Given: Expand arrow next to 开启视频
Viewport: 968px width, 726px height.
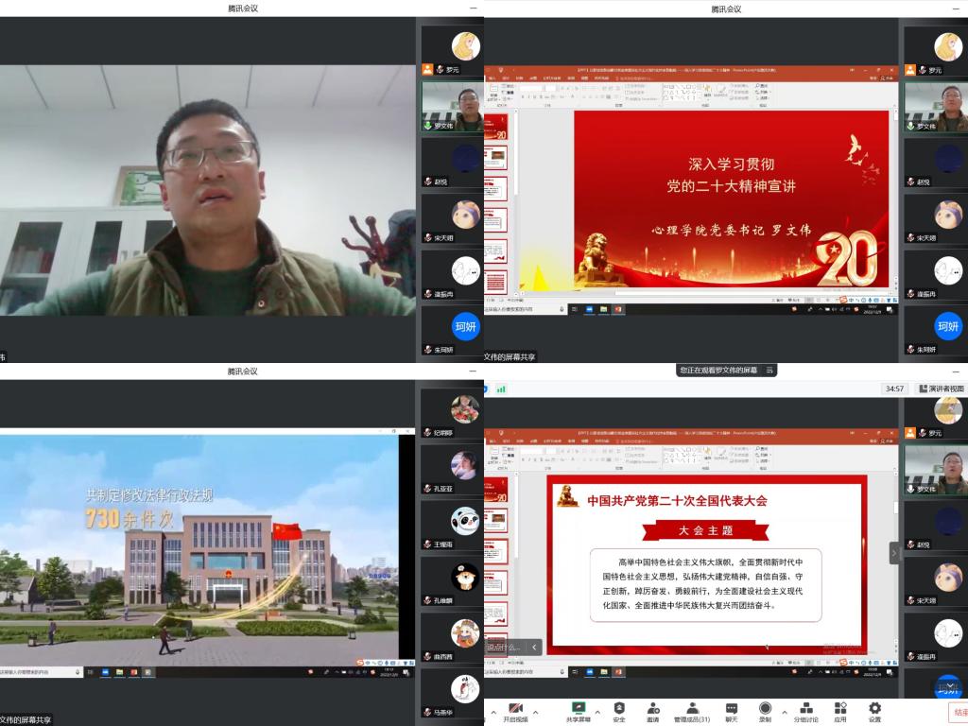Looking at the screenshot, I should [x=536, y=712].
